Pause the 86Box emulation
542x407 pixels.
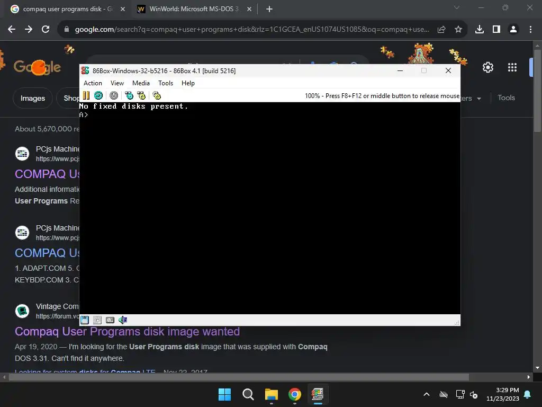(86, 95)
